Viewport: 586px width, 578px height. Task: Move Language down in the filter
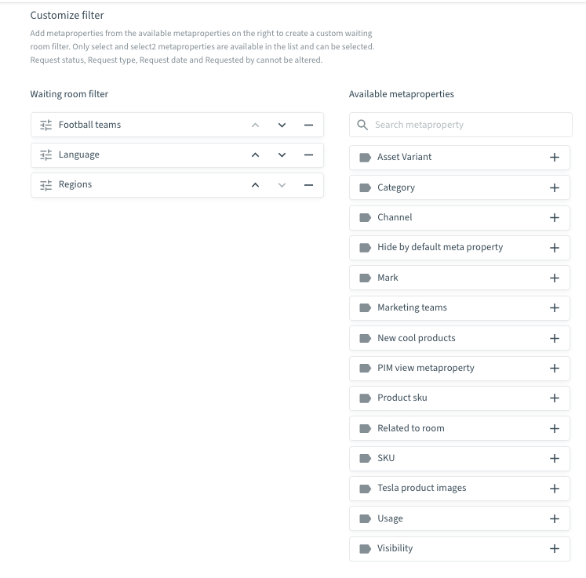pyautogui.click(x=282, y=155)
